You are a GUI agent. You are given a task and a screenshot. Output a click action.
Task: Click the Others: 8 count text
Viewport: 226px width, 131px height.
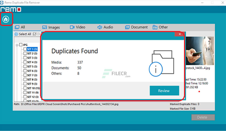pyautogui.click(x=65, y=73)
